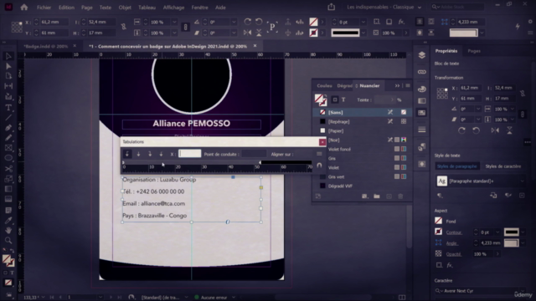Image resolution: width=536 pixels, height=301 pixels.
Task: Open the Layers panel icon
Action: click(x=422, y=55)
